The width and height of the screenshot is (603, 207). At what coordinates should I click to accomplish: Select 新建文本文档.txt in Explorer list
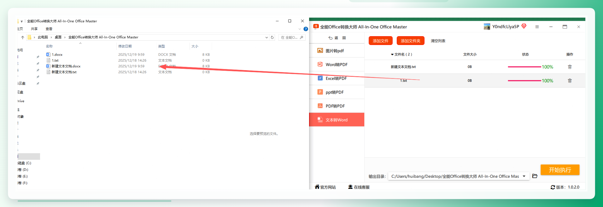64,72
